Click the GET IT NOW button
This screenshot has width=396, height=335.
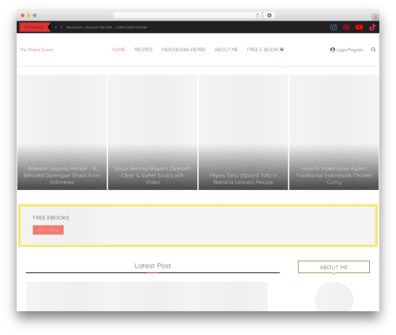[x=48, y=230]
